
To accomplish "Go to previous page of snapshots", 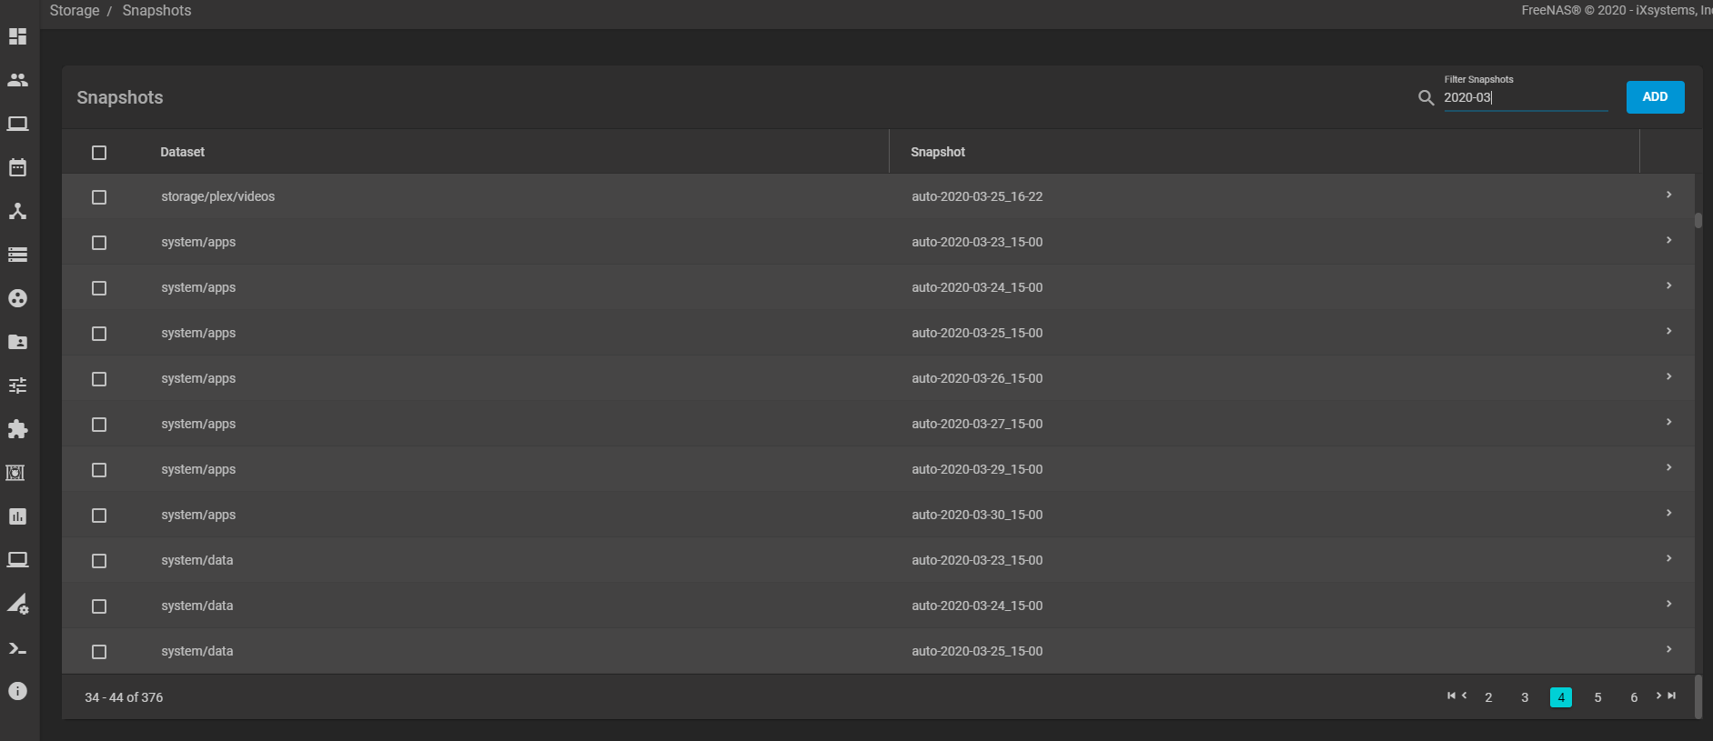I will pyautogui.click(x=1464, y=696).
